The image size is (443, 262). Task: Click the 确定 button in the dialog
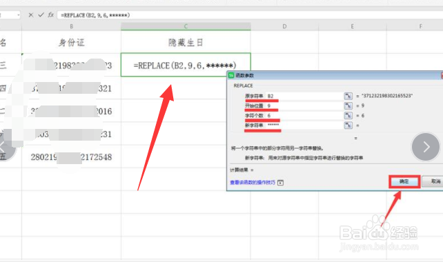click(x=404, y=181)
